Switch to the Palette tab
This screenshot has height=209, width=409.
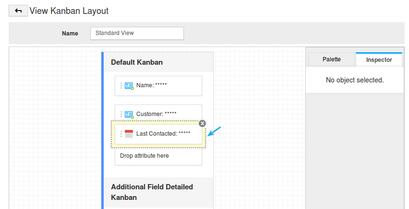tap(331, 59)
